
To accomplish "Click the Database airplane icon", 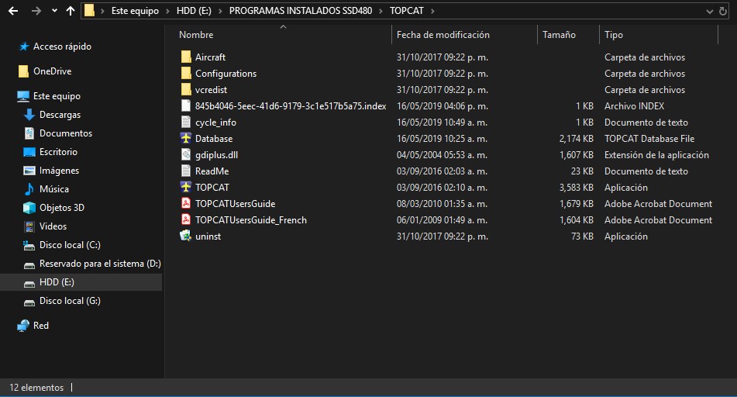I will [x=186, y=138].
